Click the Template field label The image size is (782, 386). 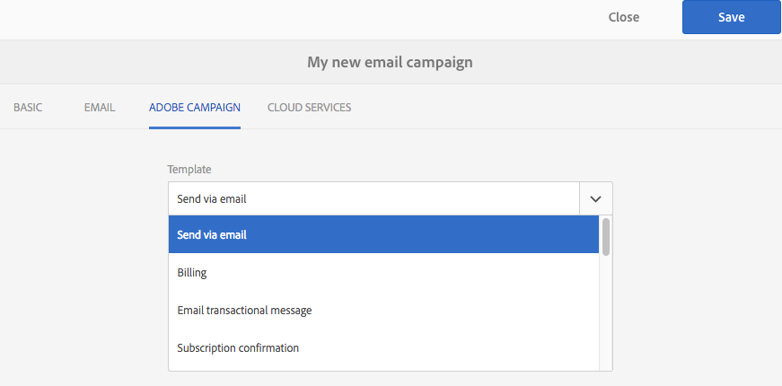coord(189,169)
